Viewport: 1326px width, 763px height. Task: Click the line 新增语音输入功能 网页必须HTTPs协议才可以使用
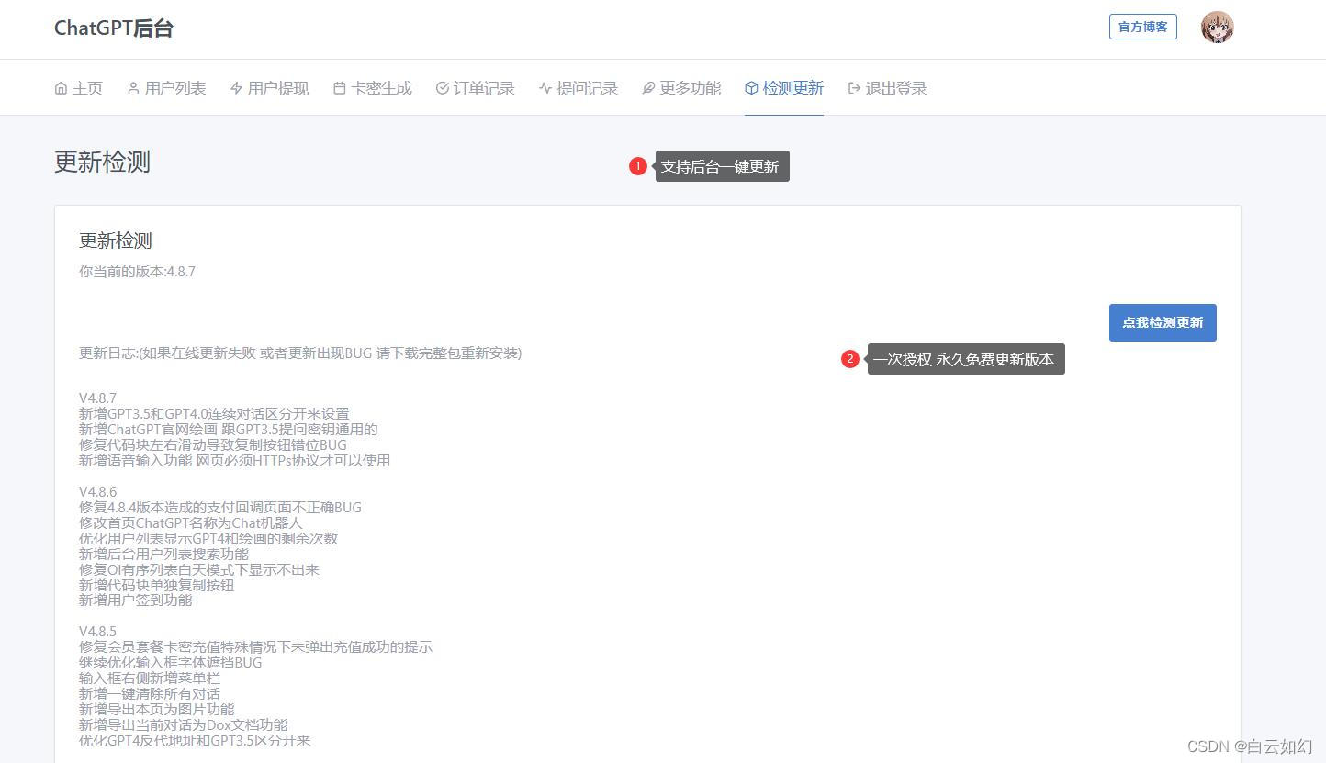click(x=234, y=461)
